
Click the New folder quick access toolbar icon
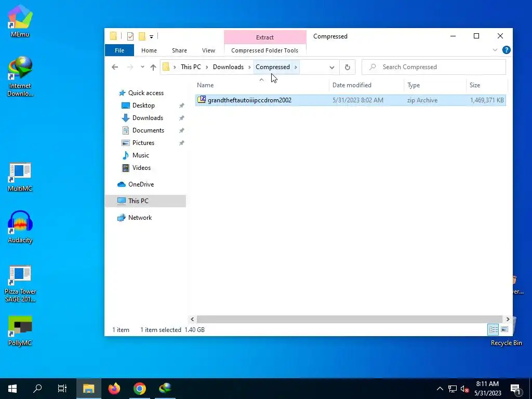tap(142, 36)
